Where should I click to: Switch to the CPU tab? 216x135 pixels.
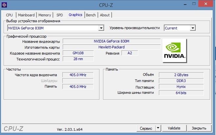pyautogui.click(x=9, y=15)
